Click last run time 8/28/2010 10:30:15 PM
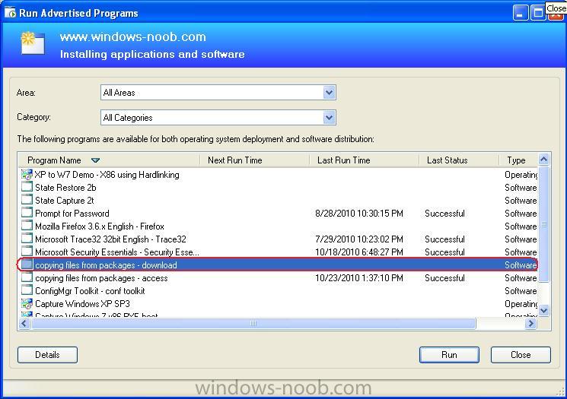The image size is (567, 399). click(359, 214)
